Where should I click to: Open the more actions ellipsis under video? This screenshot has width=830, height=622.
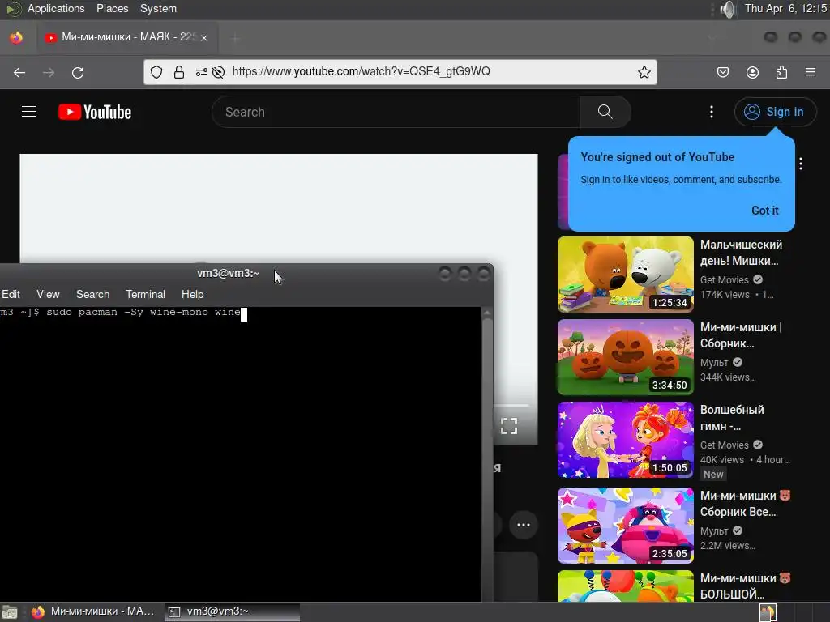524,525
